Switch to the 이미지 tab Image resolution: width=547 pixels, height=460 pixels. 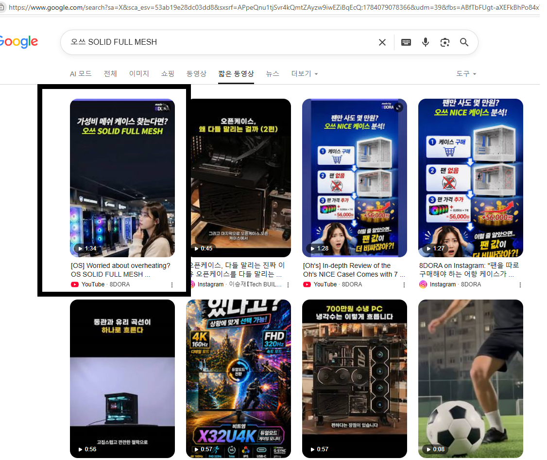click(139, 74)
